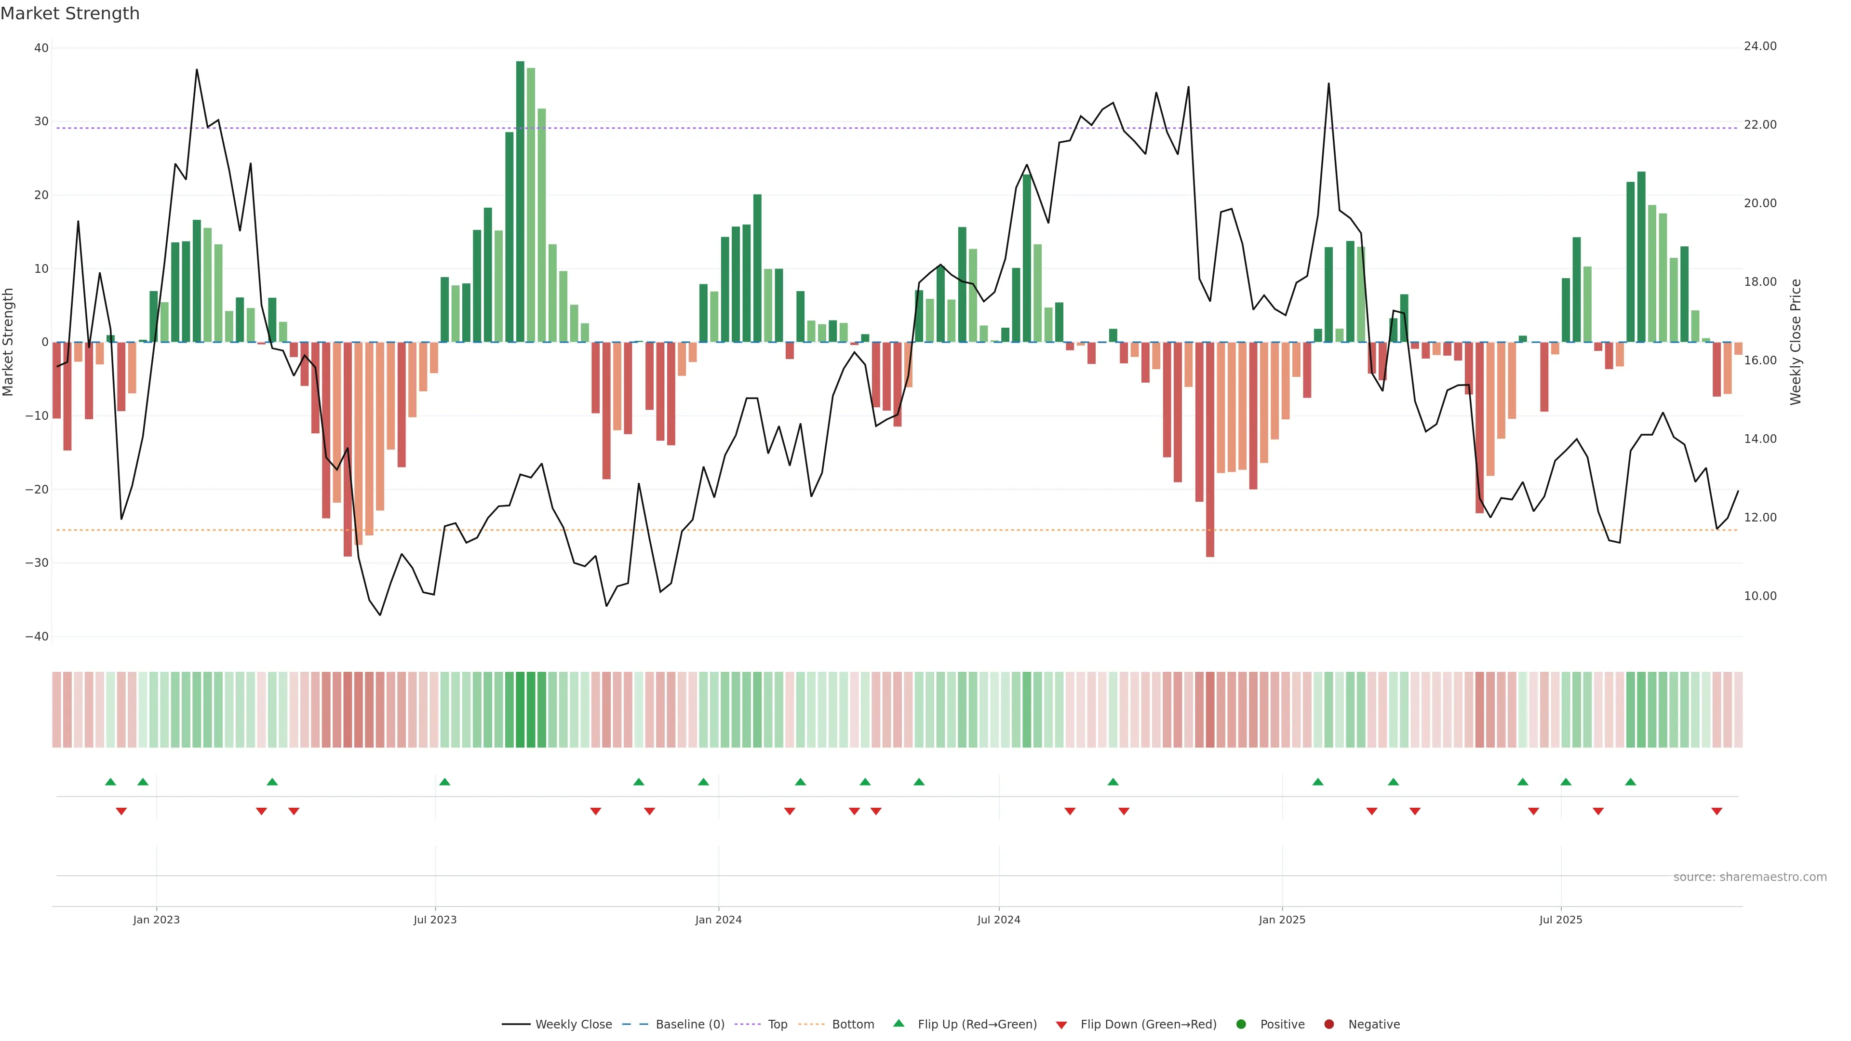This screenshot has height=1041, width=1851.
Task: Click the last red flip-down triangle marker
Action: 1717,811
